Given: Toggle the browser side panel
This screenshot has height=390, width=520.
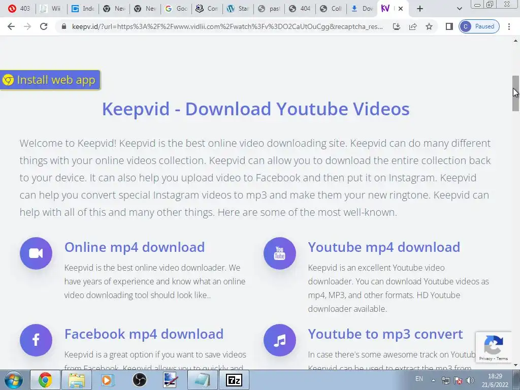Looking at the screenshot, I should pos(449,26).
